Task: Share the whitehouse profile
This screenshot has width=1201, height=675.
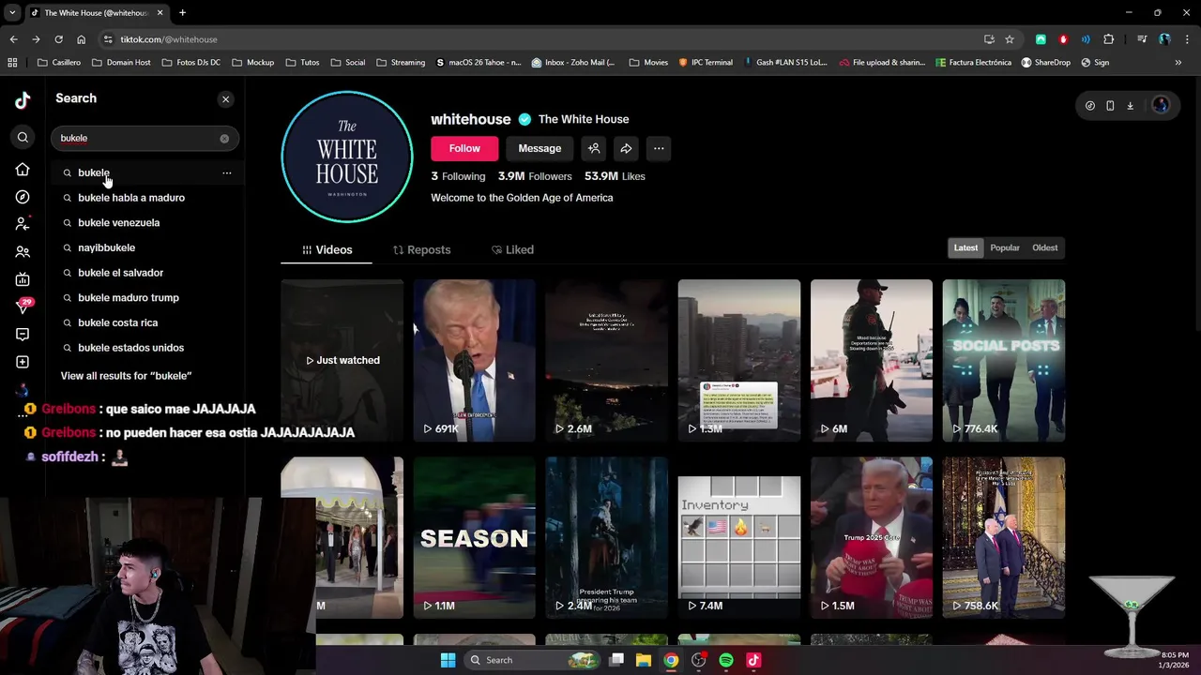Action: [x=626, y=148]
